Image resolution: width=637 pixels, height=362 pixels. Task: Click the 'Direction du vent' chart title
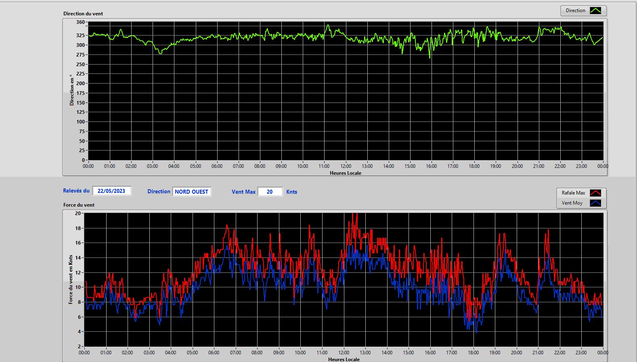pos(83,14)
